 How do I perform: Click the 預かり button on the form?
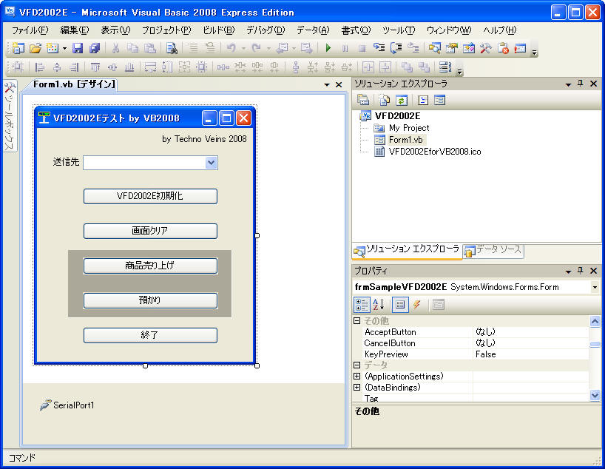[x=150, y=300]
